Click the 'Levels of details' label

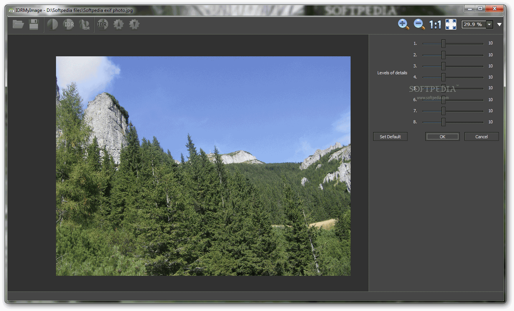coord(392,73)
